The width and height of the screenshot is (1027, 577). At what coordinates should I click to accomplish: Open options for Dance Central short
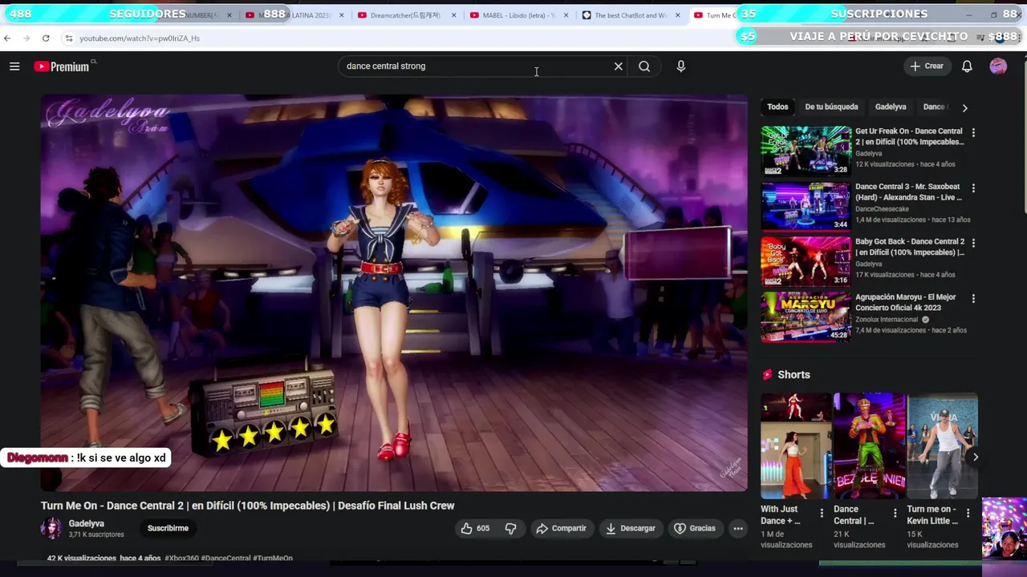click(x=895, y=514)
